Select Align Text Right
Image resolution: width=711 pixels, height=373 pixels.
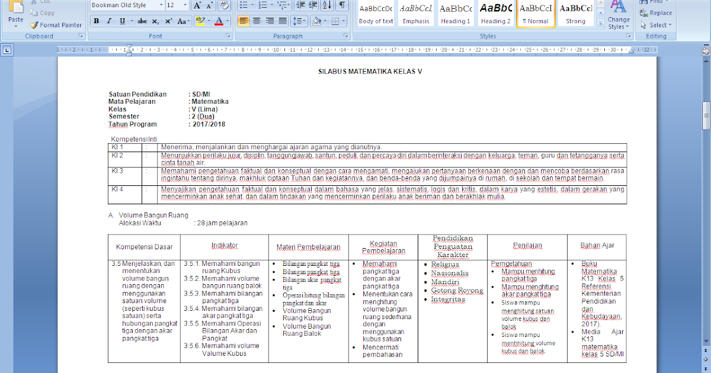tap(269, 21)
